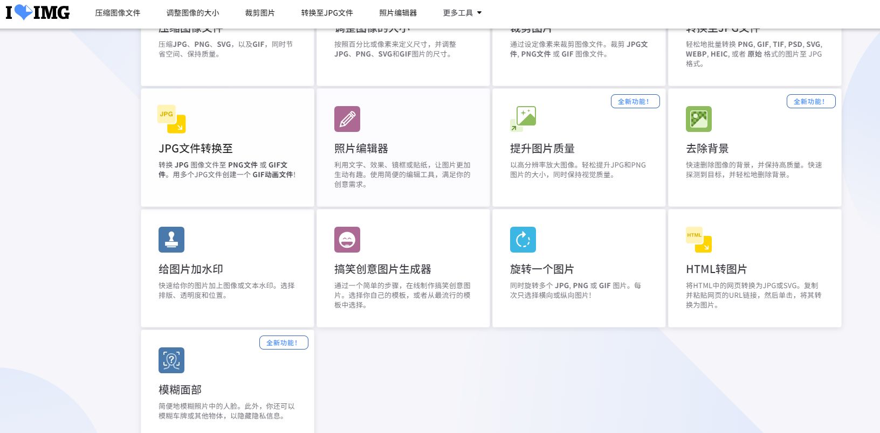
Task: Click the 模糊面部 face icon
Action: (x=171, y=360)
